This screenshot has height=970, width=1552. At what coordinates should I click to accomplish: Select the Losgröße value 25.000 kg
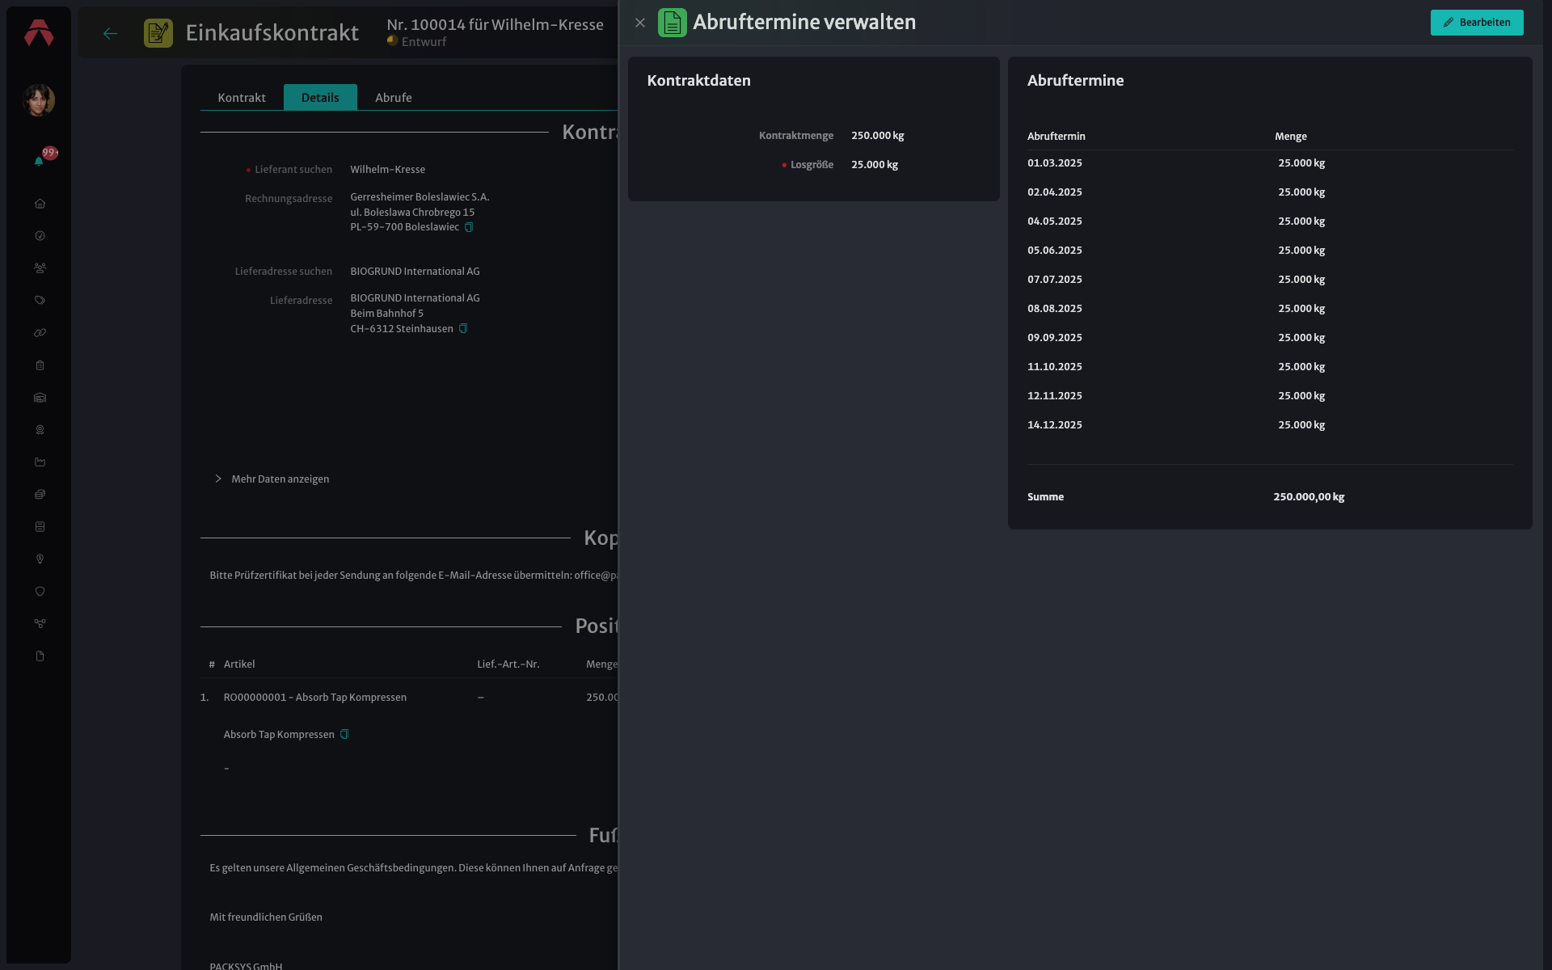[x=875, y=164]
